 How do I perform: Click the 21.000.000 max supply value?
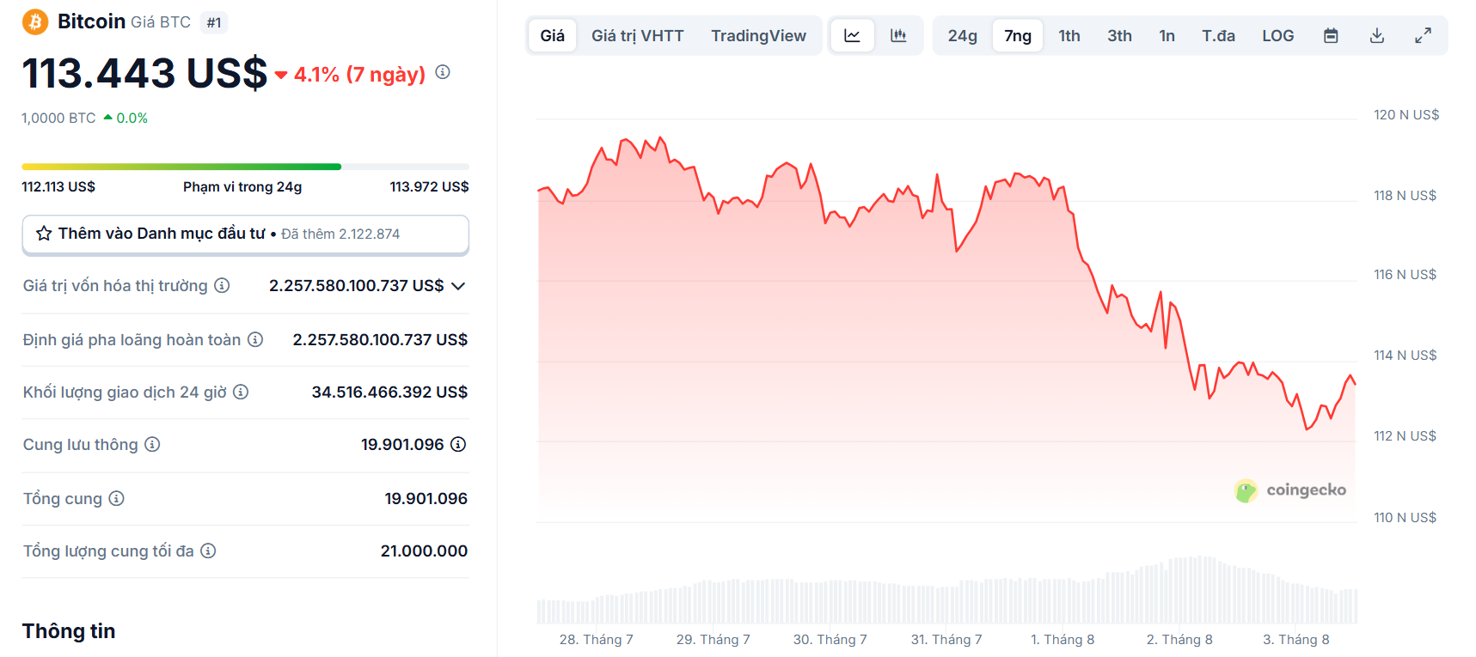coord(424,551)
